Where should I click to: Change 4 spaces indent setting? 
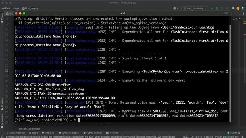coord(208,137)
